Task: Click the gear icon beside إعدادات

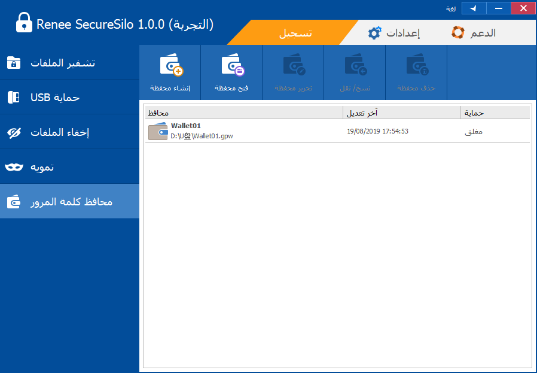Action: 374,33
